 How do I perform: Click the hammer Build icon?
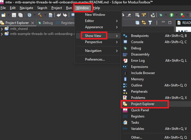coord(40,15)
